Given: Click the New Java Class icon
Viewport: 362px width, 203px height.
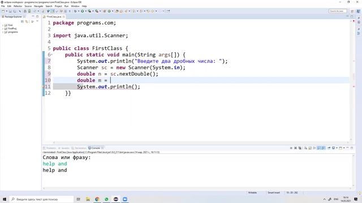Looking at the screenshot, I should coord(109,11).
